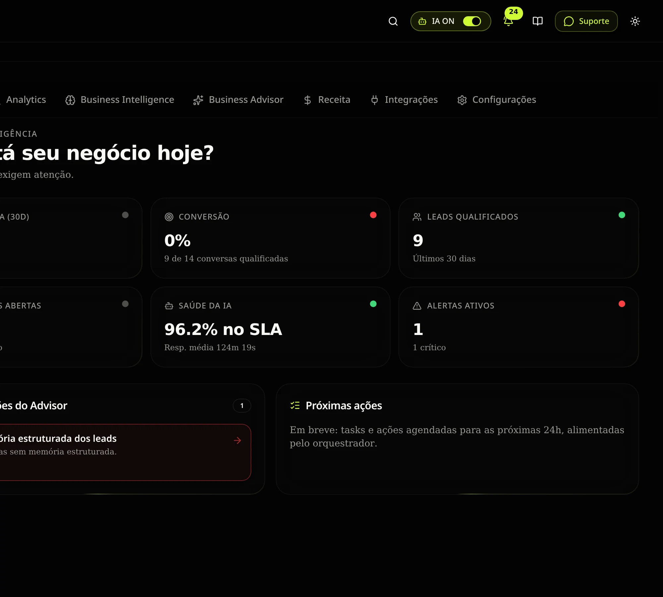
Task: Click the checklist icon beside Próximas ações
Action: 295,405
